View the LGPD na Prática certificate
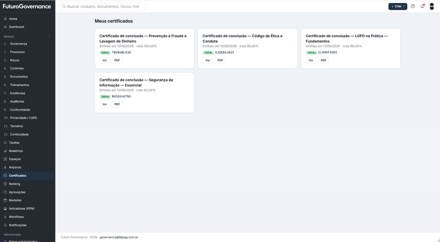This screenshot has width=440, height=242. click(311, 61)
